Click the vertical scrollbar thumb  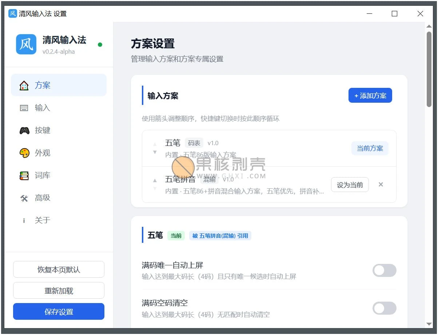(429, 69)
